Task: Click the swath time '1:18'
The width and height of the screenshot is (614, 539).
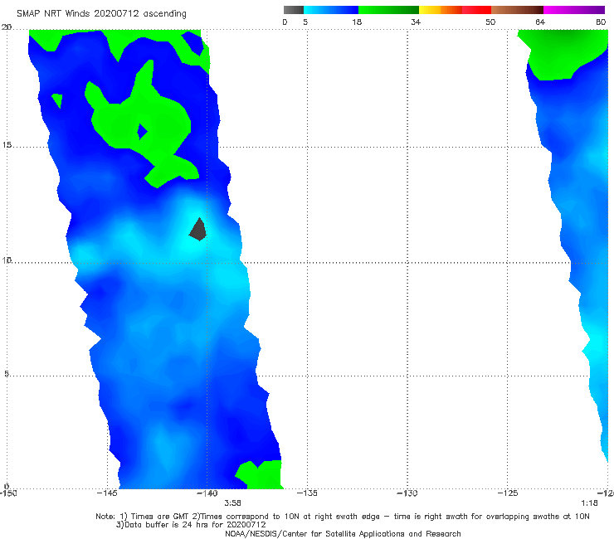Action: click(x=589, y=503)
